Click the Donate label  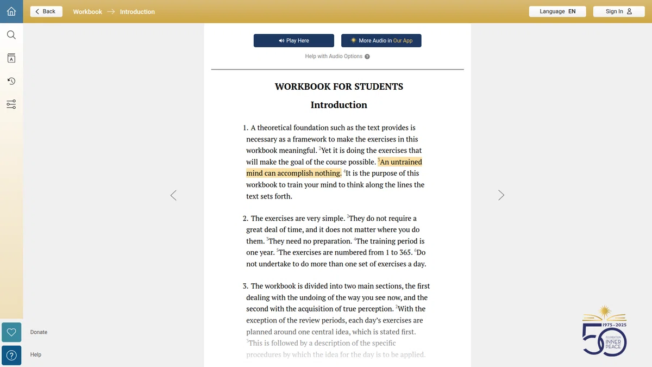tap(39, 332)
